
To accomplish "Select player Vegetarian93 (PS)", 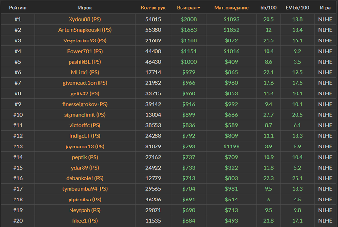I will pyautogui.click(x=85, y=40).
